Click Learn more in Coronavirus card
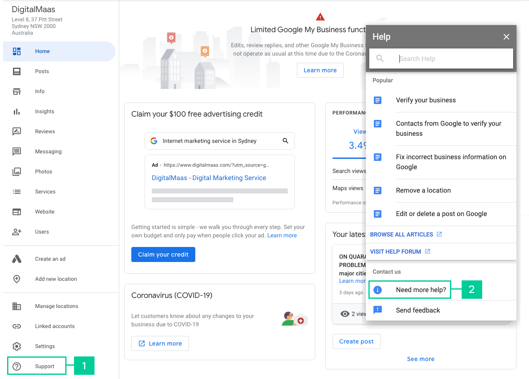Viewport: 529px width, 379px height. (160, 343)
